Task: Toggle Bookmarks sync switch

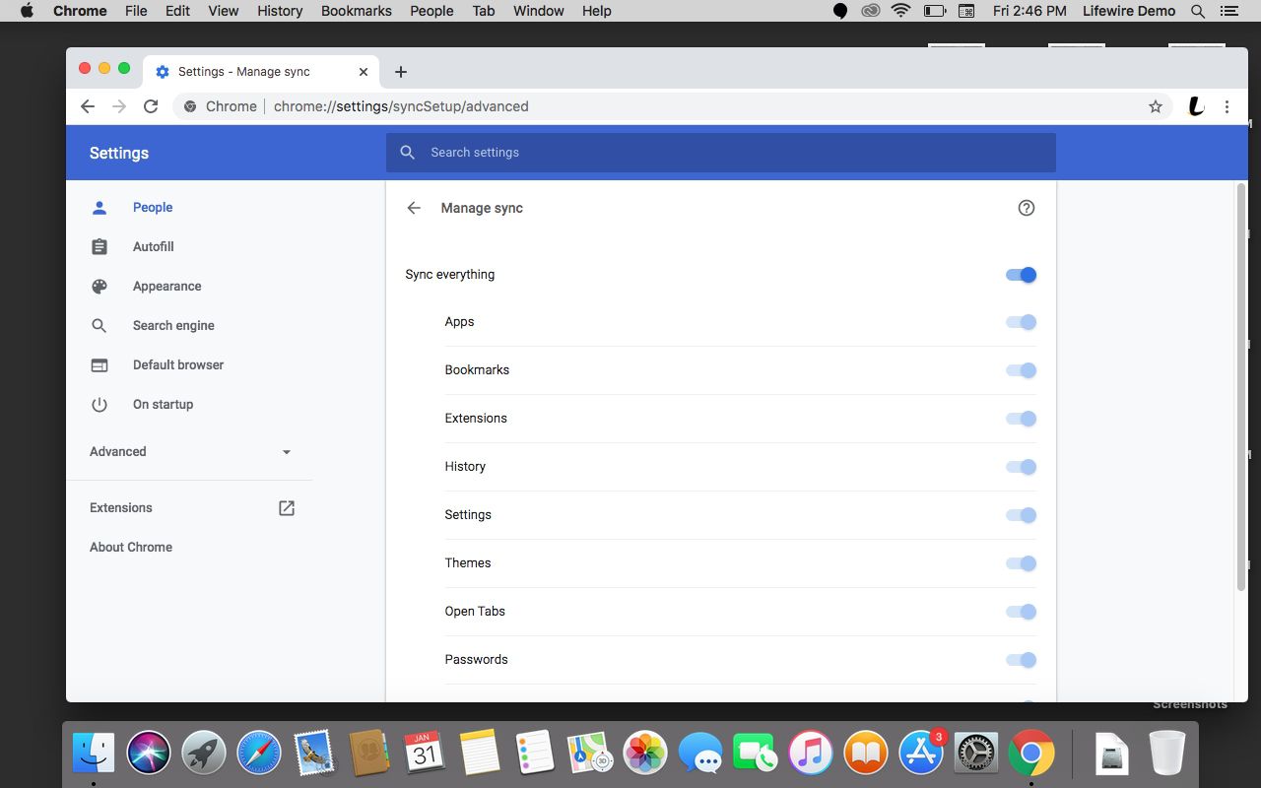Action: tap(1021, 370)
